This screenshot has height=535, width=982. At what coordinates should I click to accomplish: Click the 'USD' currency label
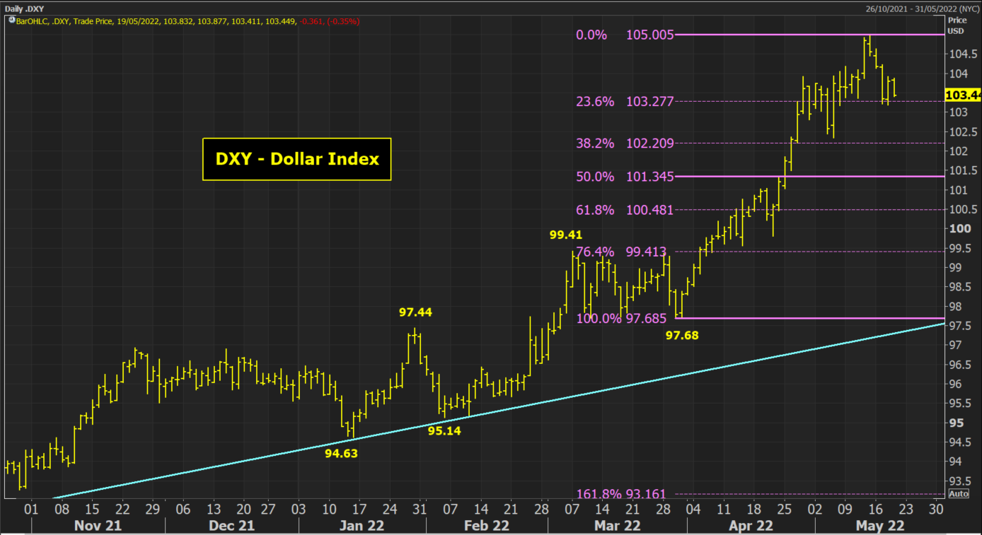click(955, 31)
